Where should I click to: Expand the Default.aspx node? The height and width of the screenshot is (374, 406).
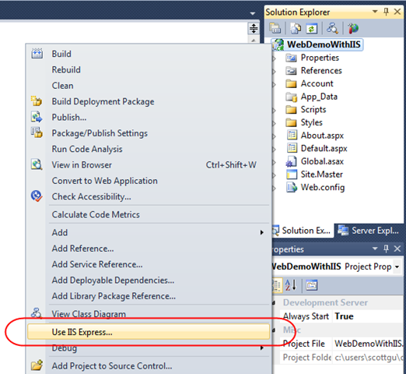pos(275,149)
